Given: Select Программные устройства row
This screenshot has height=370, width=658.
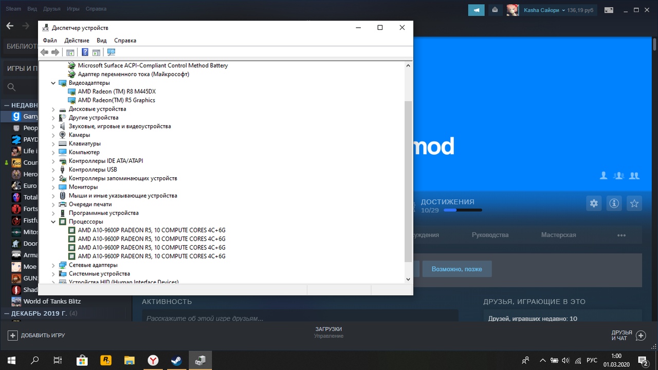Looking at the screenshot, I should tap(103, 213).
